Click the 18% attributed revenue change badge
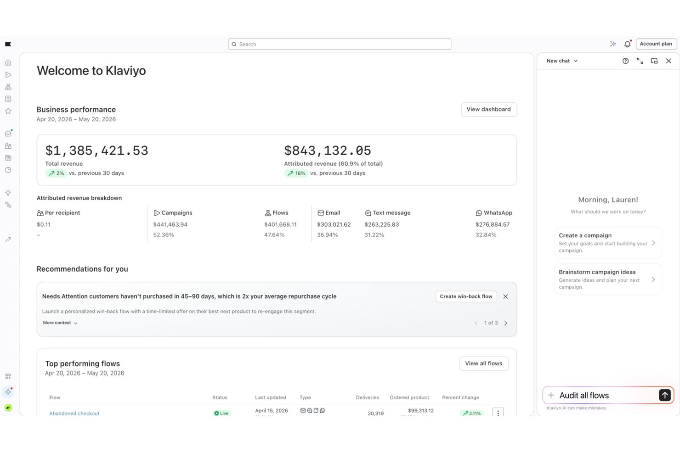 [x=296, y=173]
